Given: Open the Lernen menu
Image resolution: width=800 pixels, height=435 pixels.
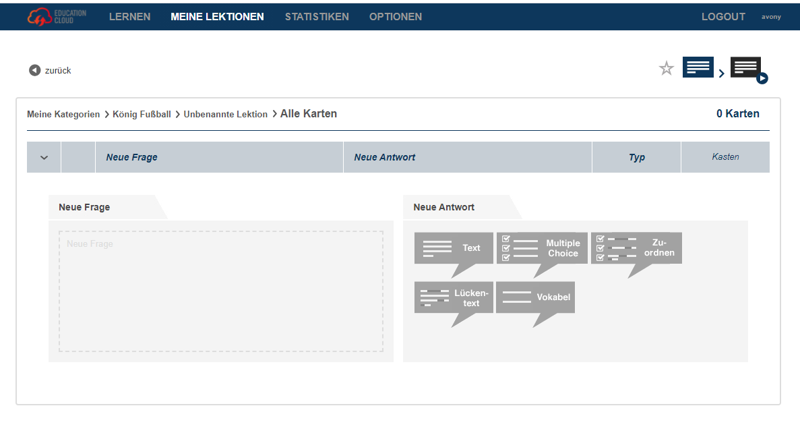Looking at the screenshot, I should (129, 17).
